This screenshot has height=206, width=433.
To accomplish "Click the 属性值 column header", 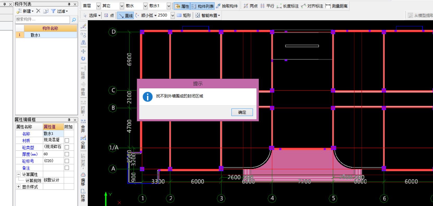I will tap(53, 127).
